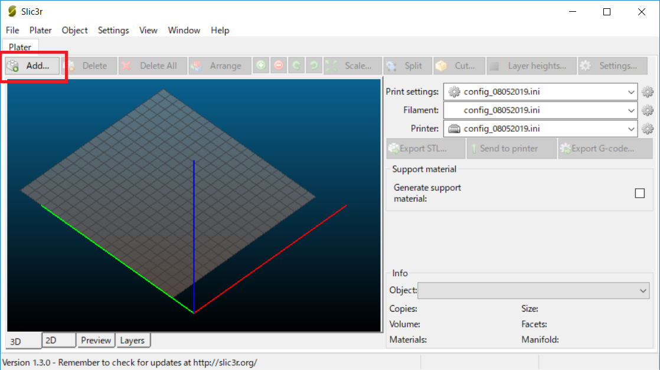
Task: Click the version status bar text
Action: (x=130, y=362)
